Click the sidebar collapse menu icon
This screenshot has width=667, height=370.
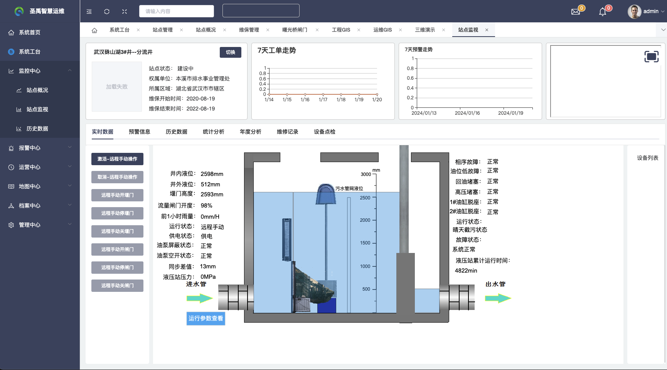pos(89,12)
